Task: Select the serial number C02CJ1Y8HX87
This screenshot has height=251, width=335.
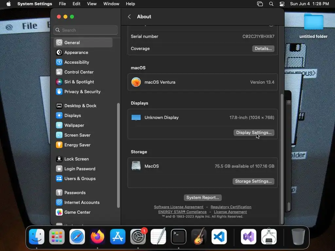Action: coord(258,37)
